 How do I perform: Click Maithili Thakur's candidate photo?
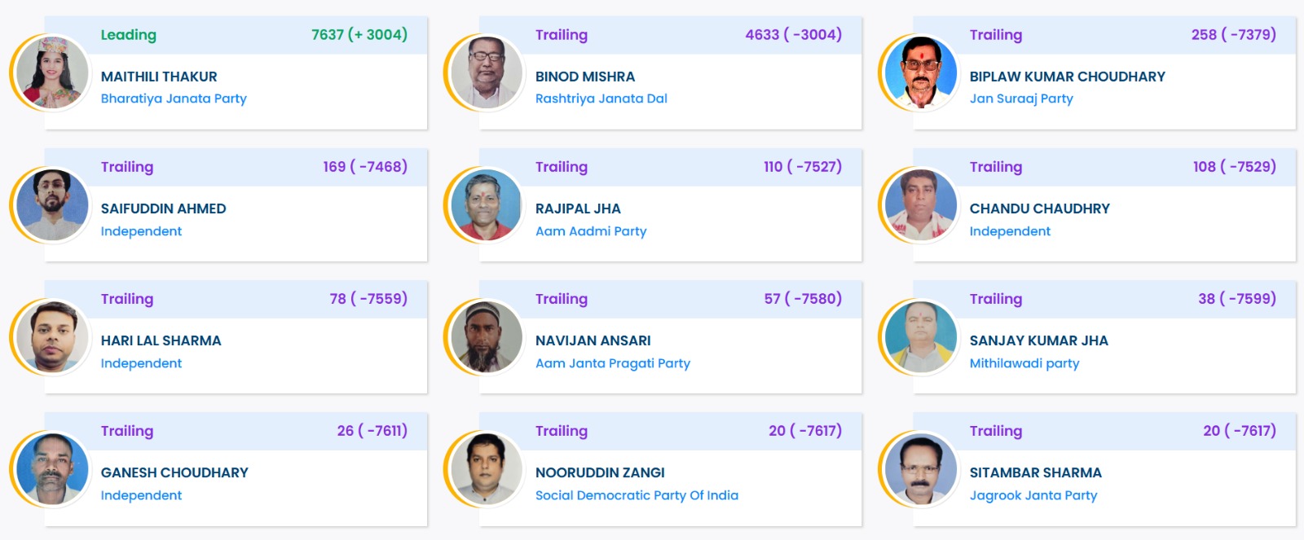tap(53, 73)
